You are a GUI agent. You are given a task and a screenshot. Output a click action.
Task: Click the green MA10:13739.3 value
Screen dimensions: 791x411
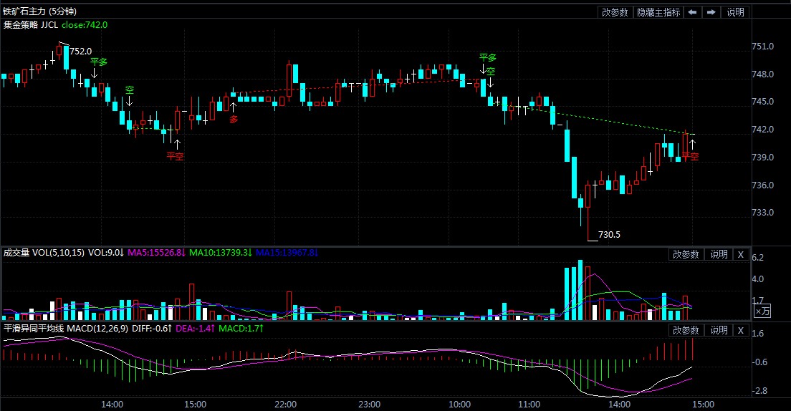221,253
